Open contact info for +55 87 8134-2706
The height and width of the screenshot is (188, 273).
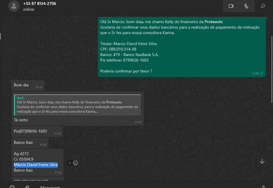coord(40,4)
